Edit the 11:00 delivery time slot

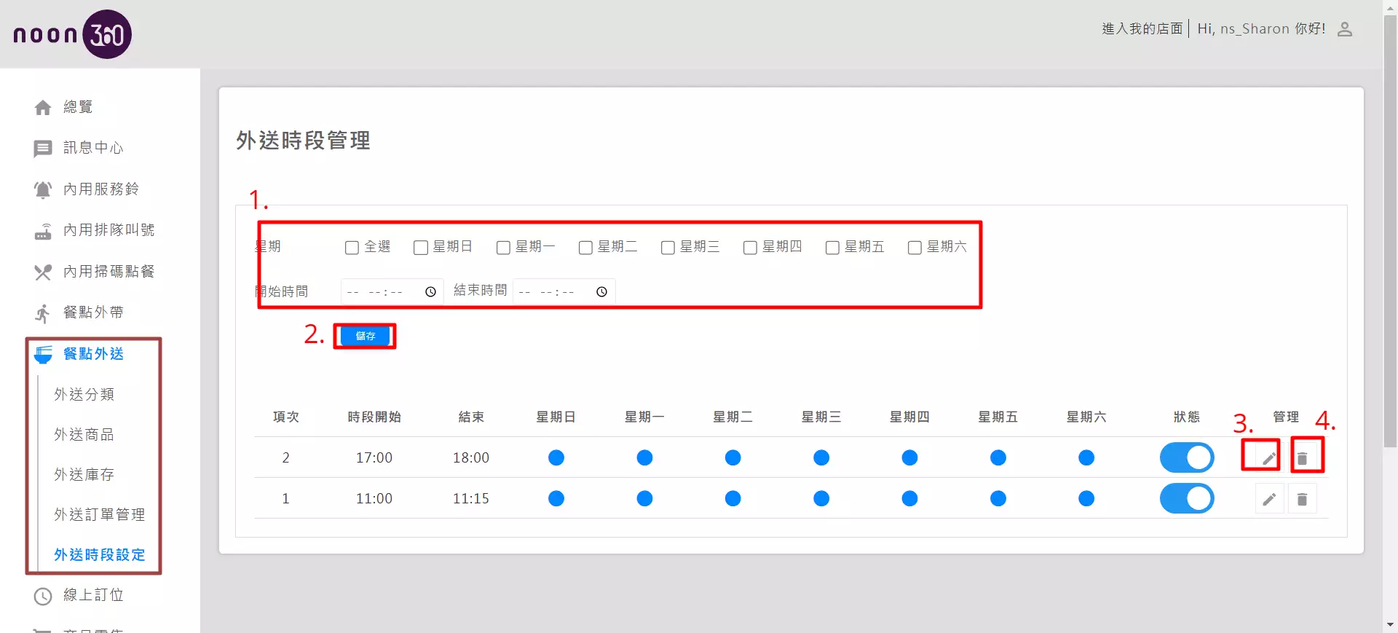click(1268, 499)
